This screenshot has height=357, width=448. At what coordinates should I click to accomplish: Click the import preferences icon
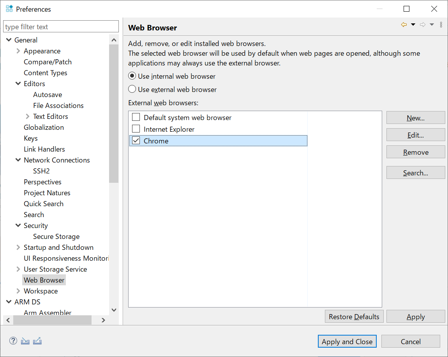tap(25, 341)
